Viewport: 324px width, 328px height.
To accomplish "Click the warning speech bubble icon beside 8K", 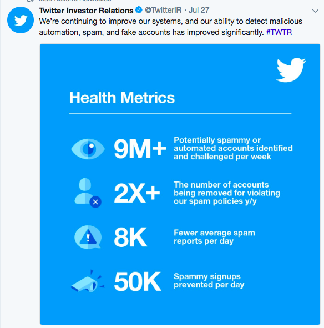I will tap(88, 237).
